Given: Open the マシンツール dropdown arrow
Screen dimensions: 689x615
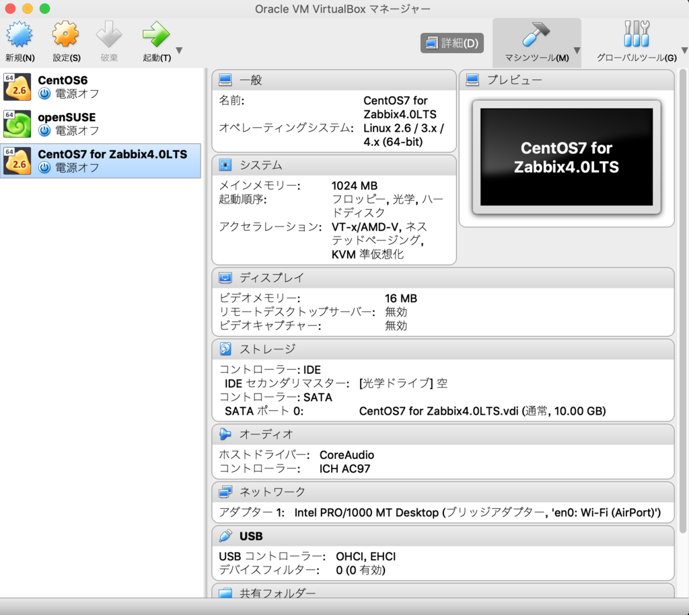Looking at the screenshot, I should point(577,50).
